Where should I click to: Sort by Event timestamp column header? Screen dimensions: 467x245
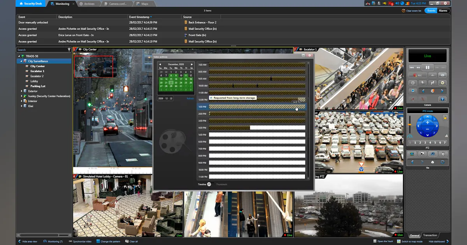point(140,17)
